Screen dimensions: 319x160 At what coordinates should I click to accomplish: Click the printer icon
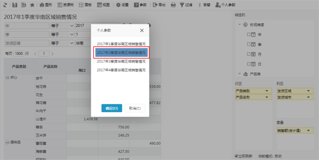(173, 5)
